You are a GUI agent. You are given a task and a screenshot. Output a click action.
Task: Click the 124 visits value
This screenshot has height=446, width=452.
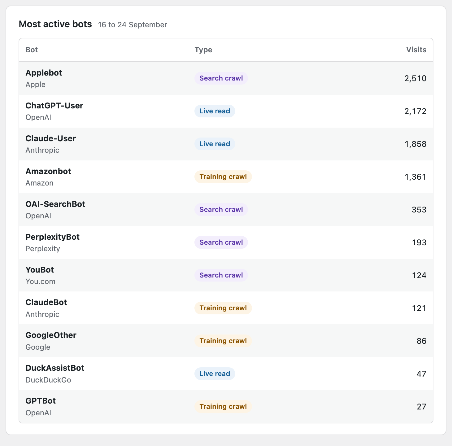(x=419, y=275)
